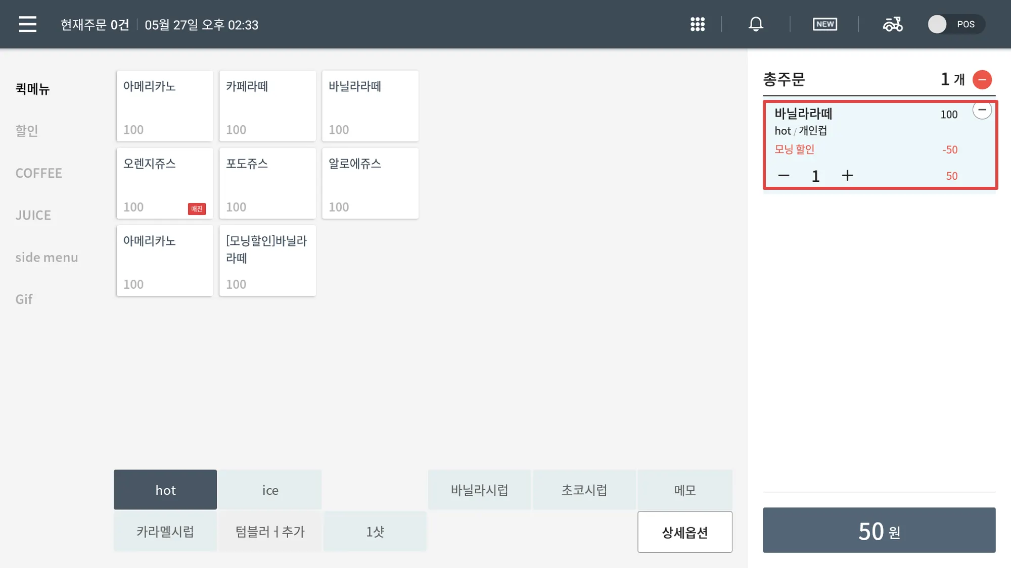Click the NEW badge icon
Screen dimensions: 1011x568
(x=824, y=24)
